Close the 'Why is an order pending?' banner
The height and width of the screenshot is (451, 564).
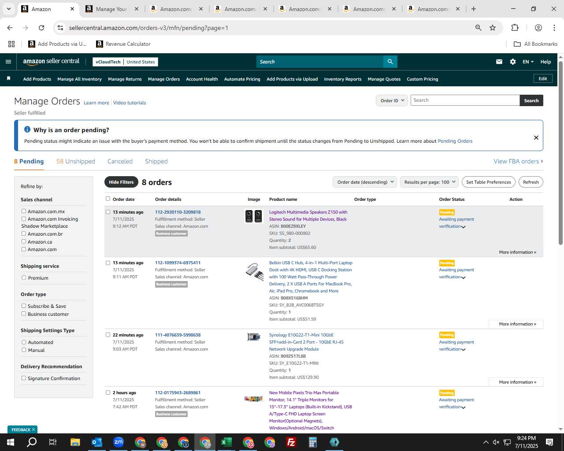coord(536,137)
